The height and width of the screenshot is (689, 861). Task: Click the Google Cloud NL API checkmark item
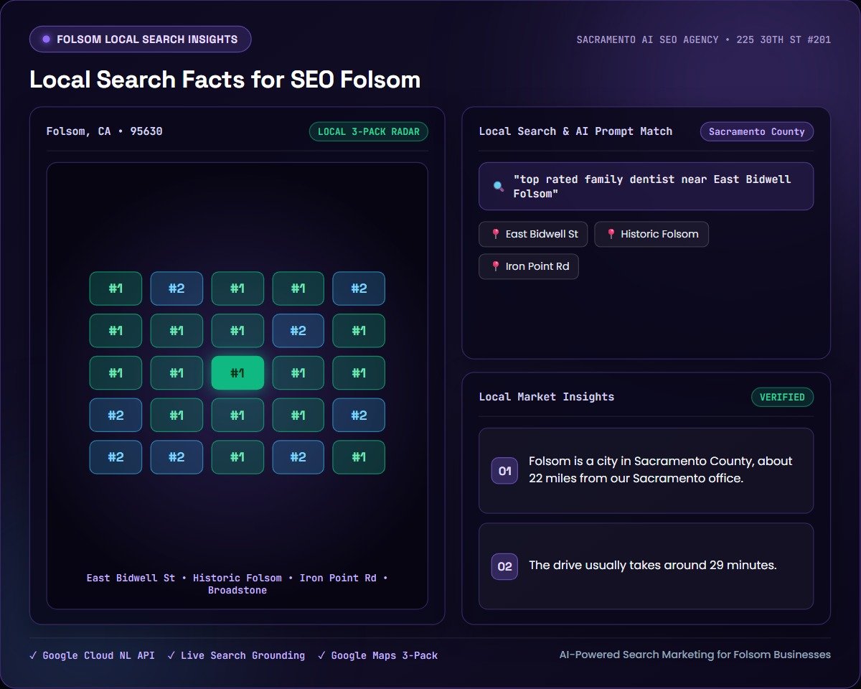coord(92,655)
